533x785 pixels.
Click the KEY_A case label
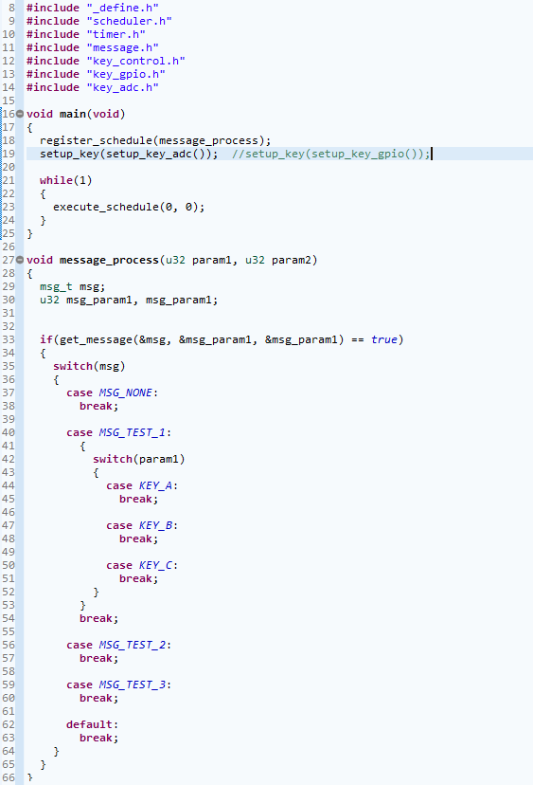click(142, 485)
